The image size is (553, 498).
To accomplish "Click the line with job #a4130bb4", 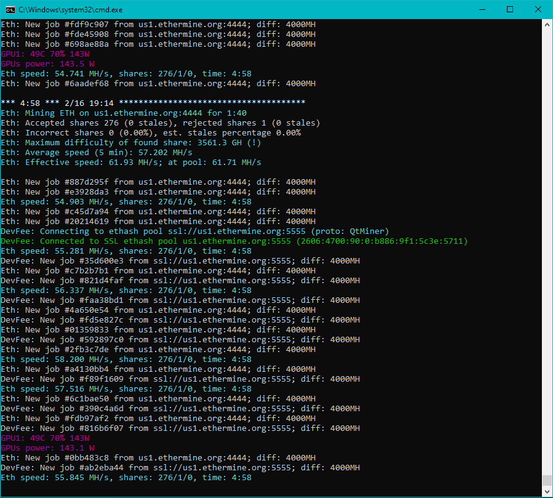I will [x=158, y=369].
